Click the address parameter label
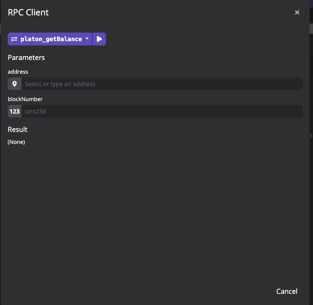Viewport: 313px width, 305px height. tap(18, 72)
